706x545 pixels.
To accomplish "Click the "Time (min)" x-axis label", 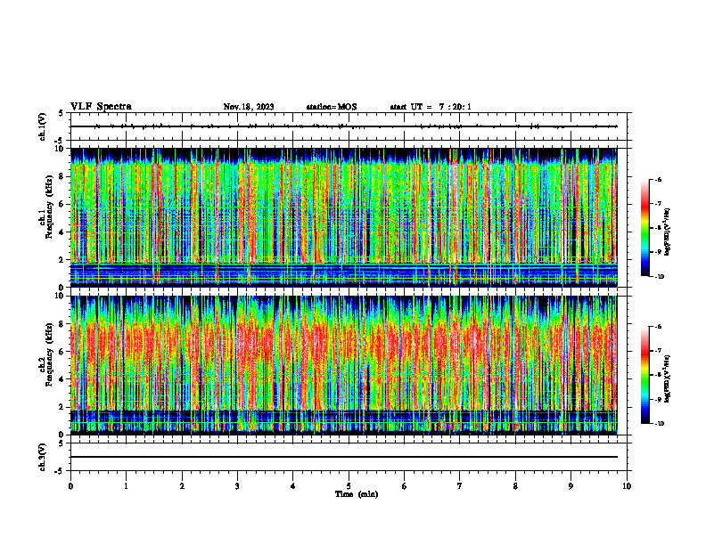I will pyautogui.click(x=357, y=494).
